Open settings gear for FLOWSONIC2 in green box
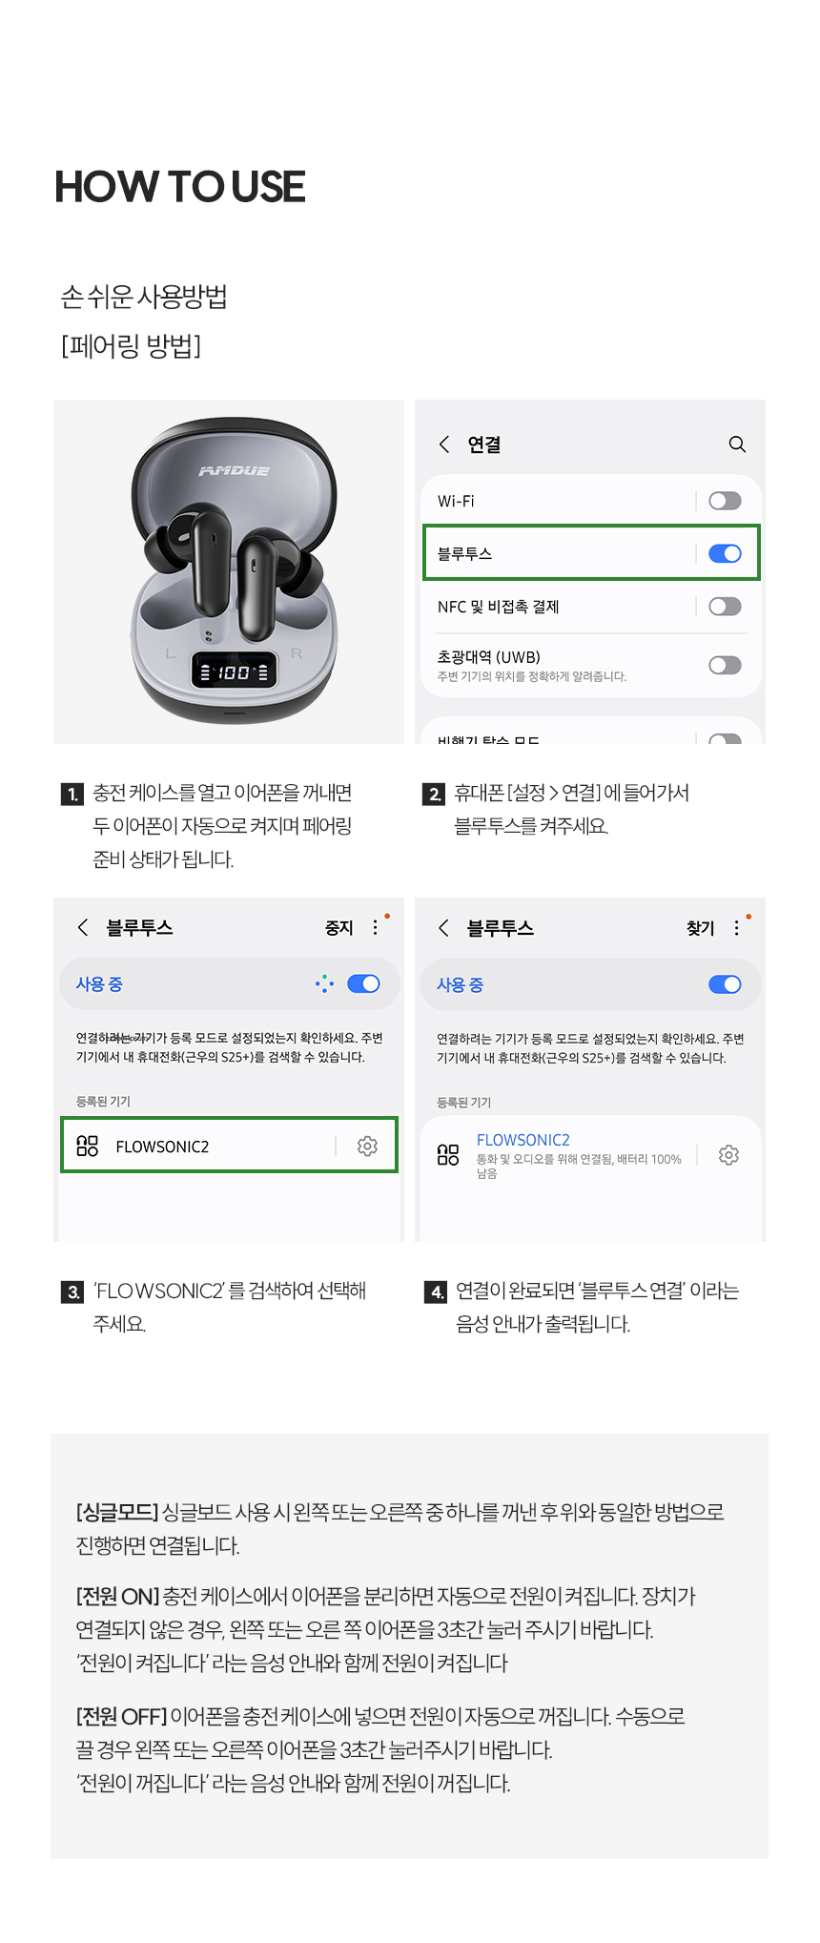The width and height of the screenshot is (820, 1943). point(367,1146)
